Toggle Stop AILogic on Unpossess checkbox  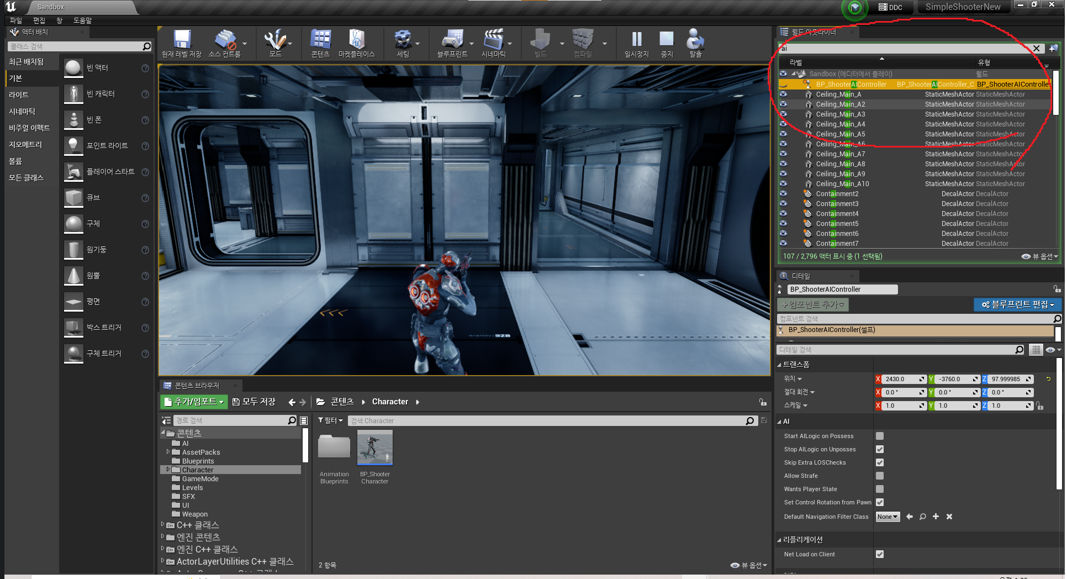pyautogui.click(x=880, y=449)
